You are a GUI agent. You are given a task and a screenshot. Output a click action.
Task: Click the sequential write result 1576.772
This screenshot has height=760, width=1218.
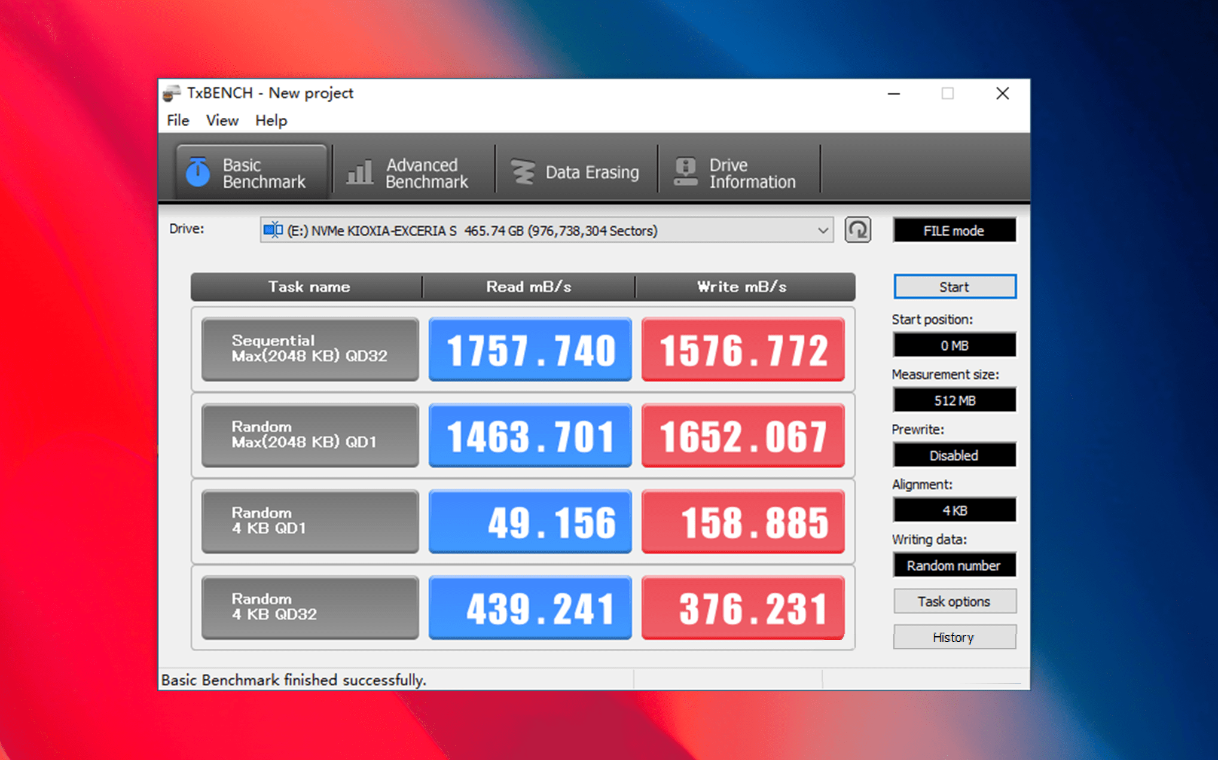(743, 349)
